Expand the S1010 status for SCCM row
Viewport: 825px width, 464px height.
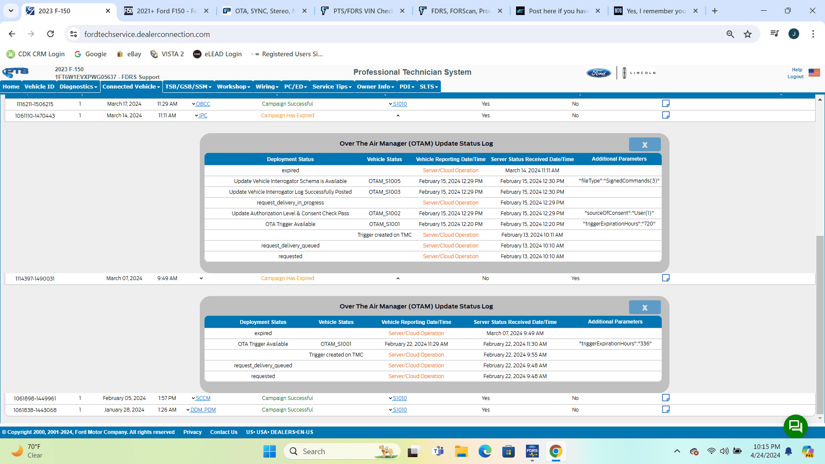pyautogui.click(x=399, y=398)
